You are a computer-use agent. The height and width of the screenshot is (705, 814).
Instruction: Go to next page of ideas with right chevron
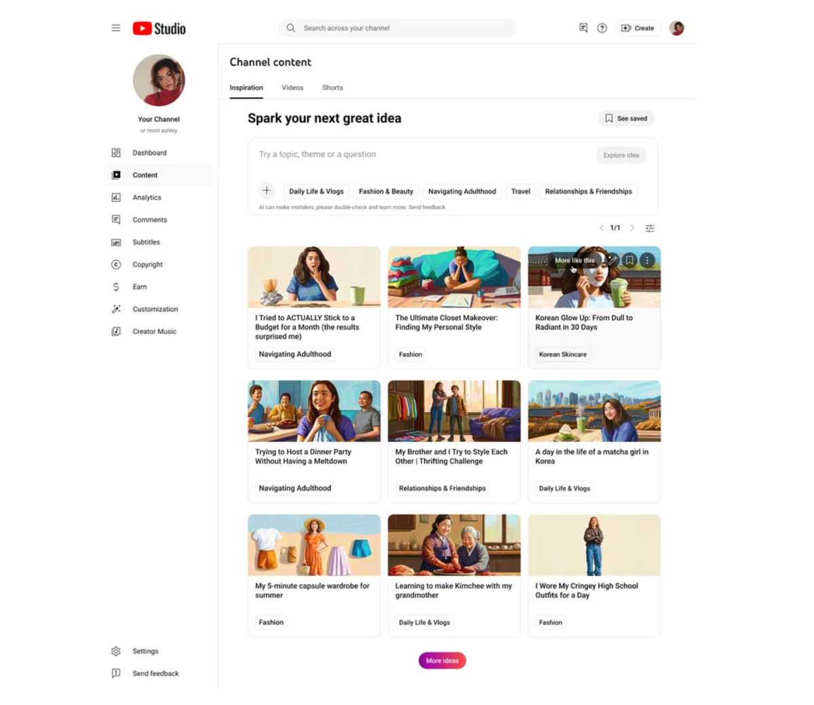(x=632, y=228)
